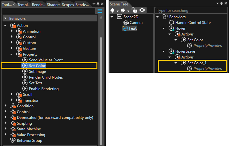Click the list view icon in Toolbox

pyautogui.click(x=99, y=11)
